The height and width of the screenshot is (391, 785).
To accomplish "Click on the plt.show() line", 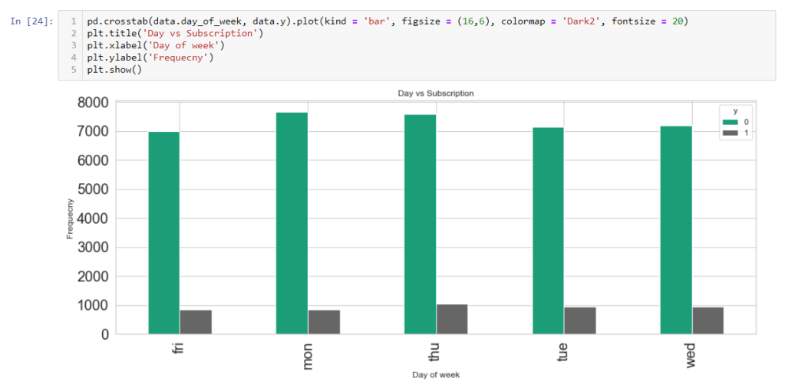I will (114, 70).
